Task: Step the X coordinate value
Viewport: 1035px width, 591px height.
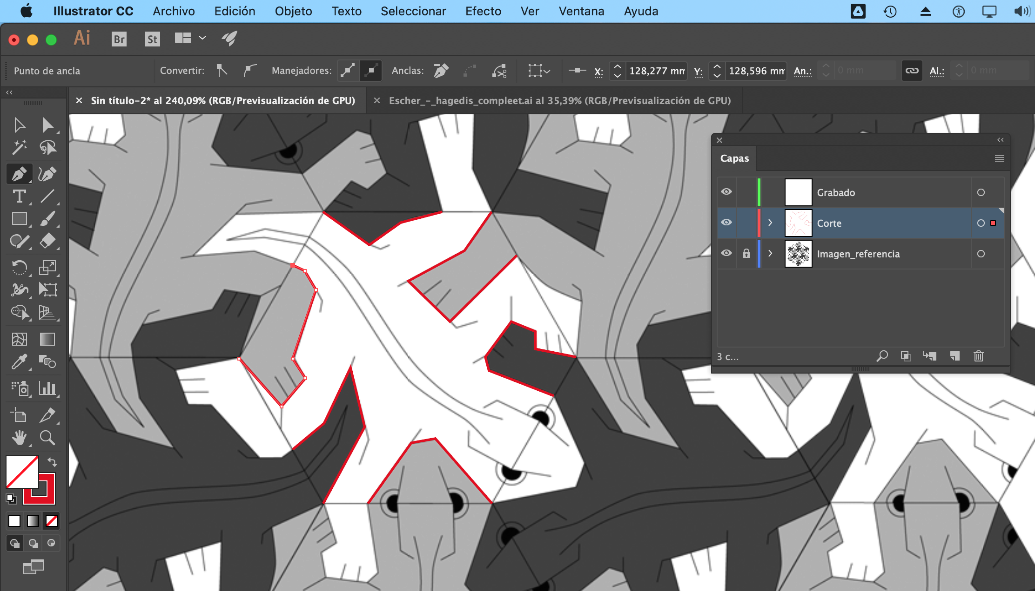Action: pos(617,71)
